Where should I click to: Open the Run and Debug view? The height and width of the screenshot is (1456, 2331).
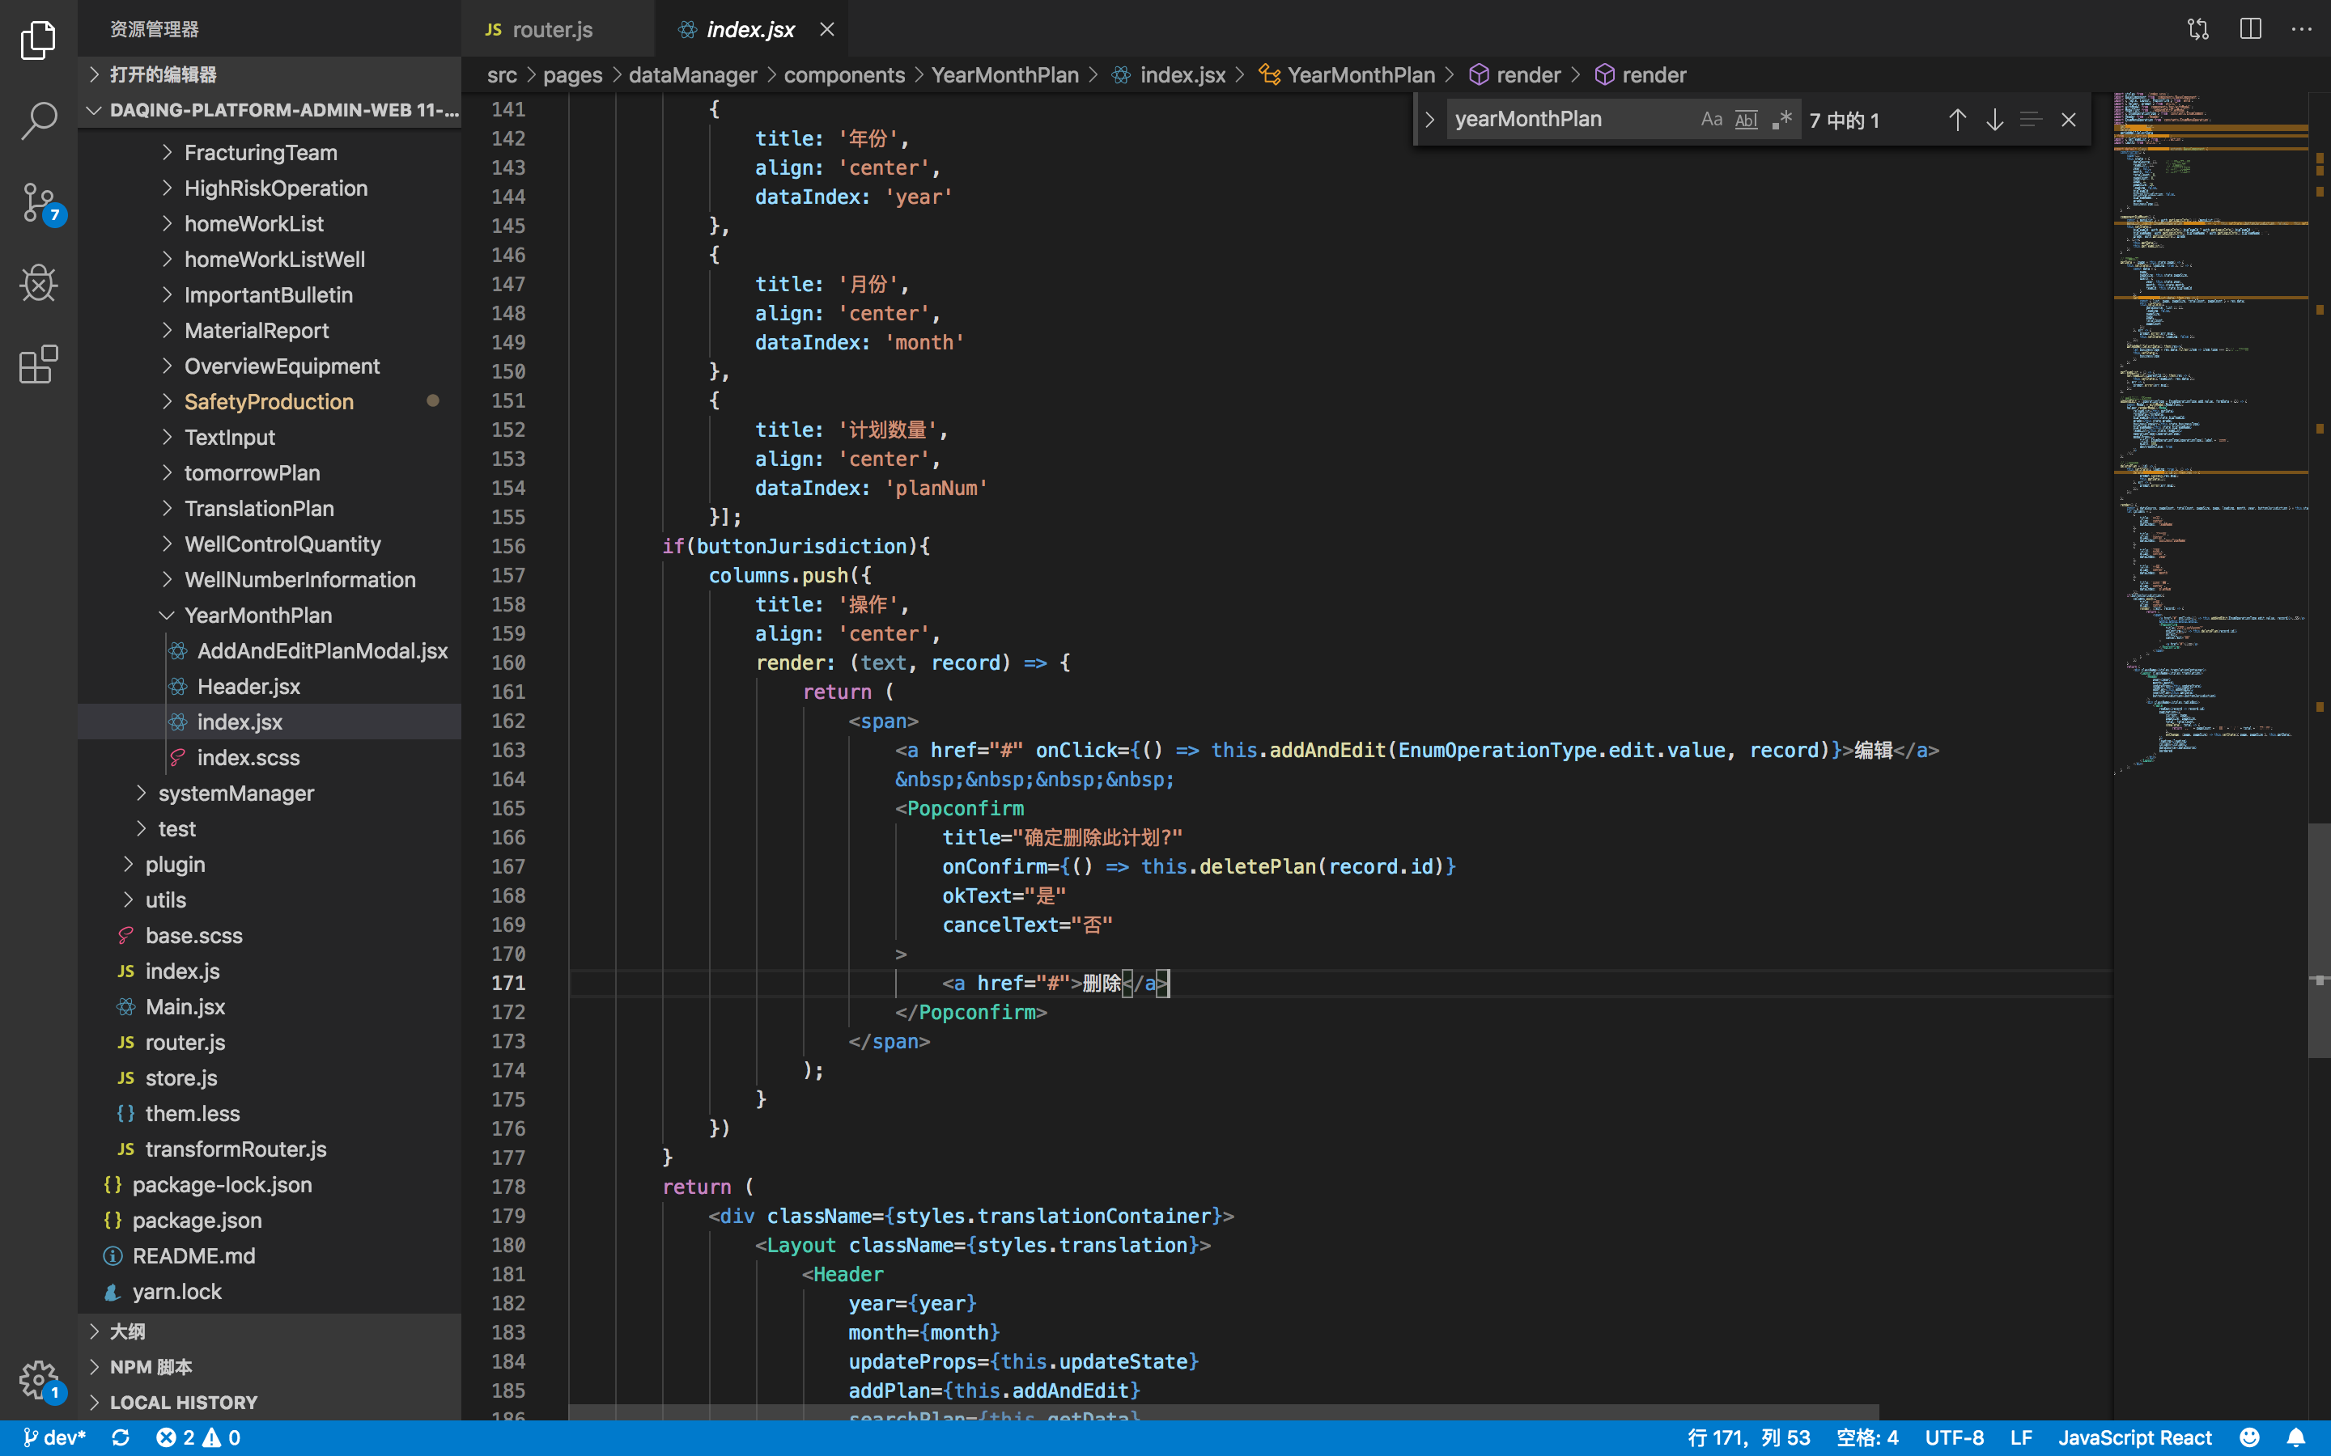[39, 283]
